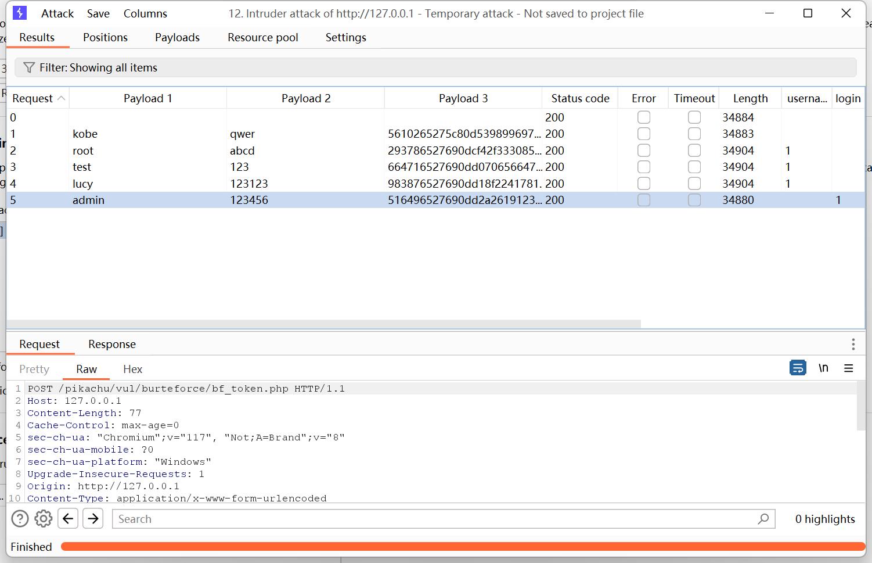Viewport: 872px width, 563px height.
Task: Sort by Length column header
Action: (750, 98)
